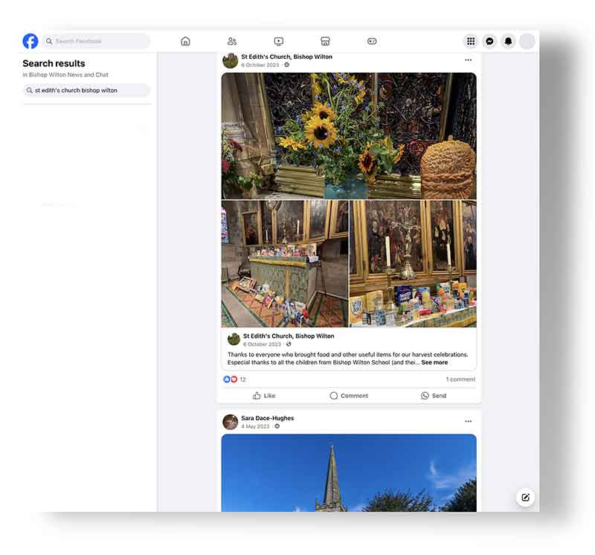Open the apps grid menu icon
Screen dimensions: 595x555
click(x=471, y=42)
